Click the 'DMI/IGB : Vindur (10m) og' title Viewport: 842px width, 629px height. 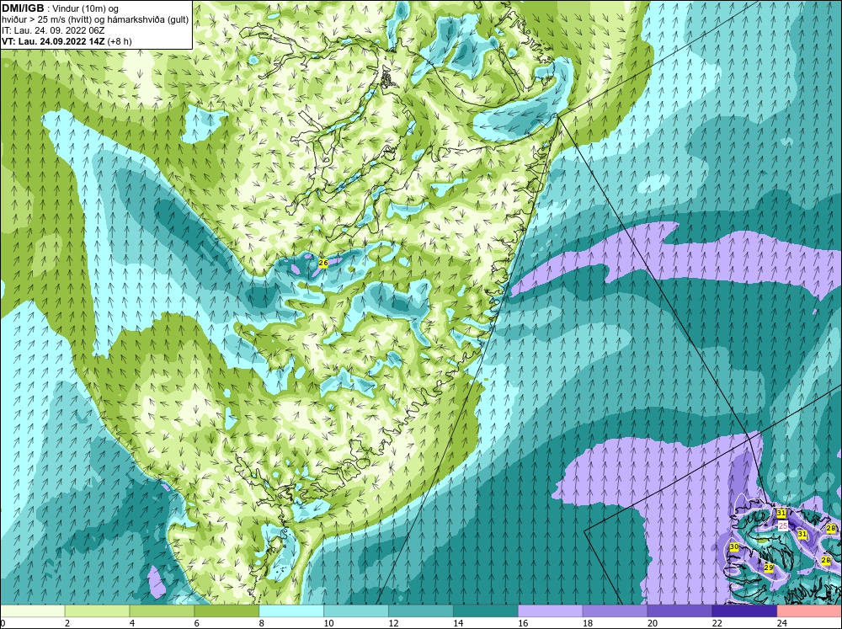tap(61, 8)
